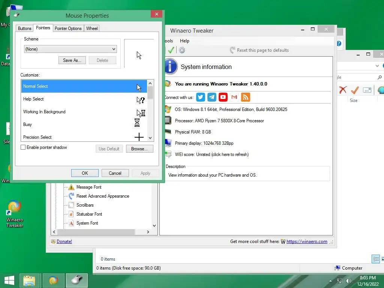The image size is (384, 288).
Task: Click left arrow of tree horizontal scrollbar
Action: (x=54, y=232)
